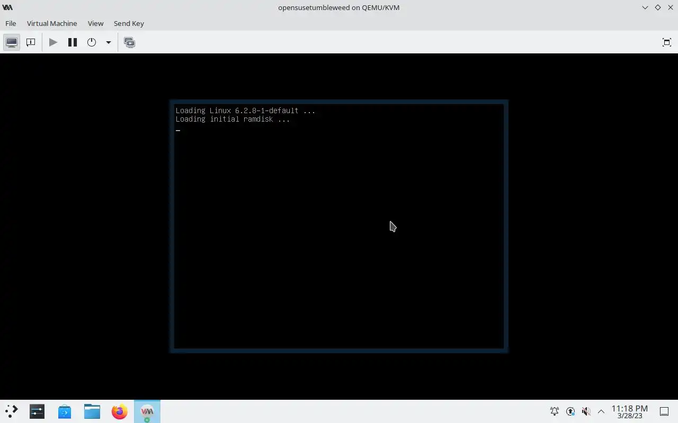Launch System Settings from taskbar
The height and width of the screenshot is (423, 678).
click(x=37, y=411)
